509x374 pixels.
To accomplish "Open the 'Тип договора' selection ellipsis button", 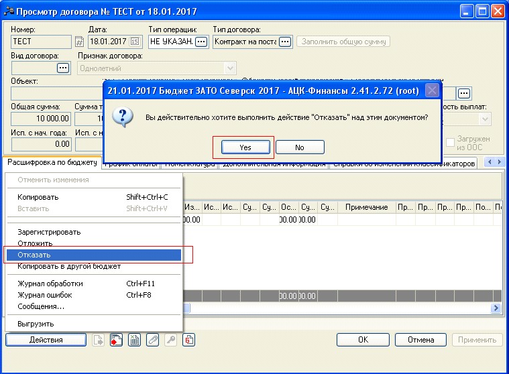I will tap(285, 42).
